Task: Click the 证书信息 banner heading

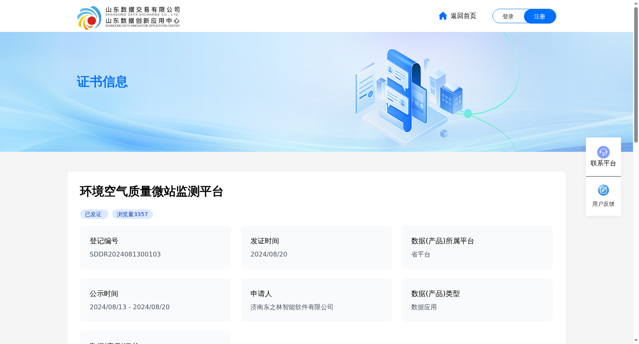Action: pyautogui.click(x=102, y=82)
